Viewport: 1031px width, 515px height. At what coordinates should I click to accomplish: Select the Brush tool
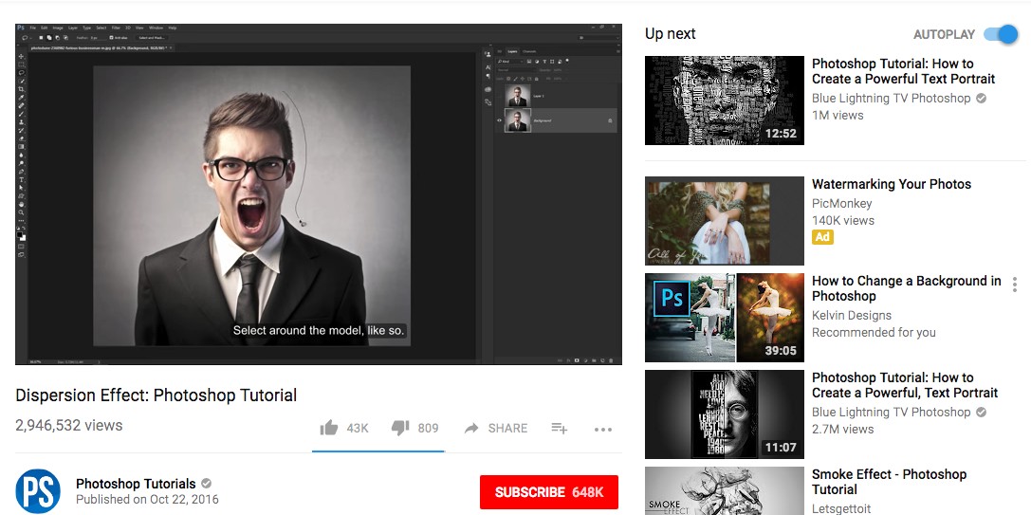(x=21, y=114)
